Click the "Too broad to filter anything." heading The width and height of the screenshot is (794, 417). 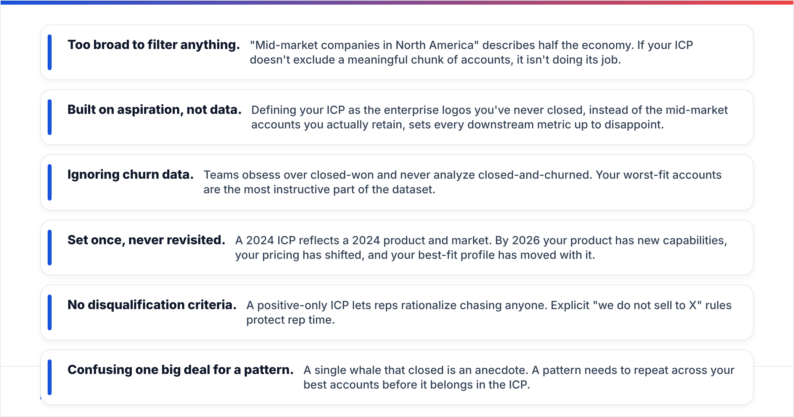point(154,45)
